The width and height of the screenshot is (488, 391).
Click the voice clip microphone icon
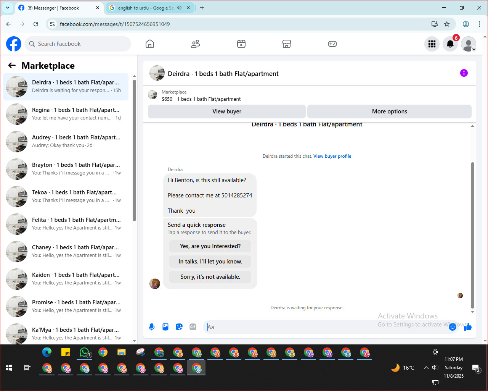point(152,327)
